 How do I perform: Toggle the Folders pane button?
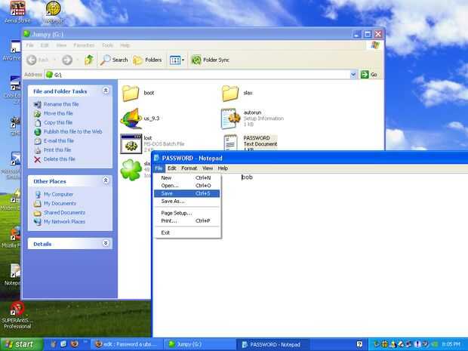(x=147, y=60)
